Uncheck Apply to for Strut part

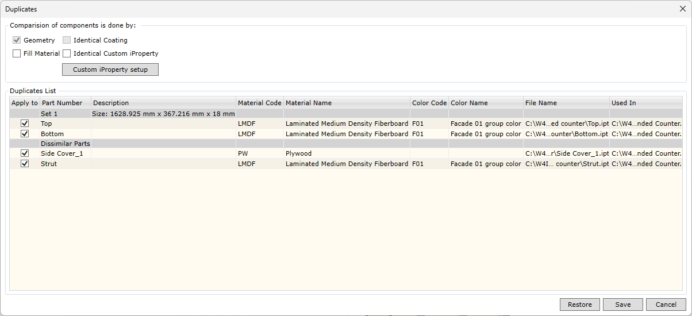point(25,164)
